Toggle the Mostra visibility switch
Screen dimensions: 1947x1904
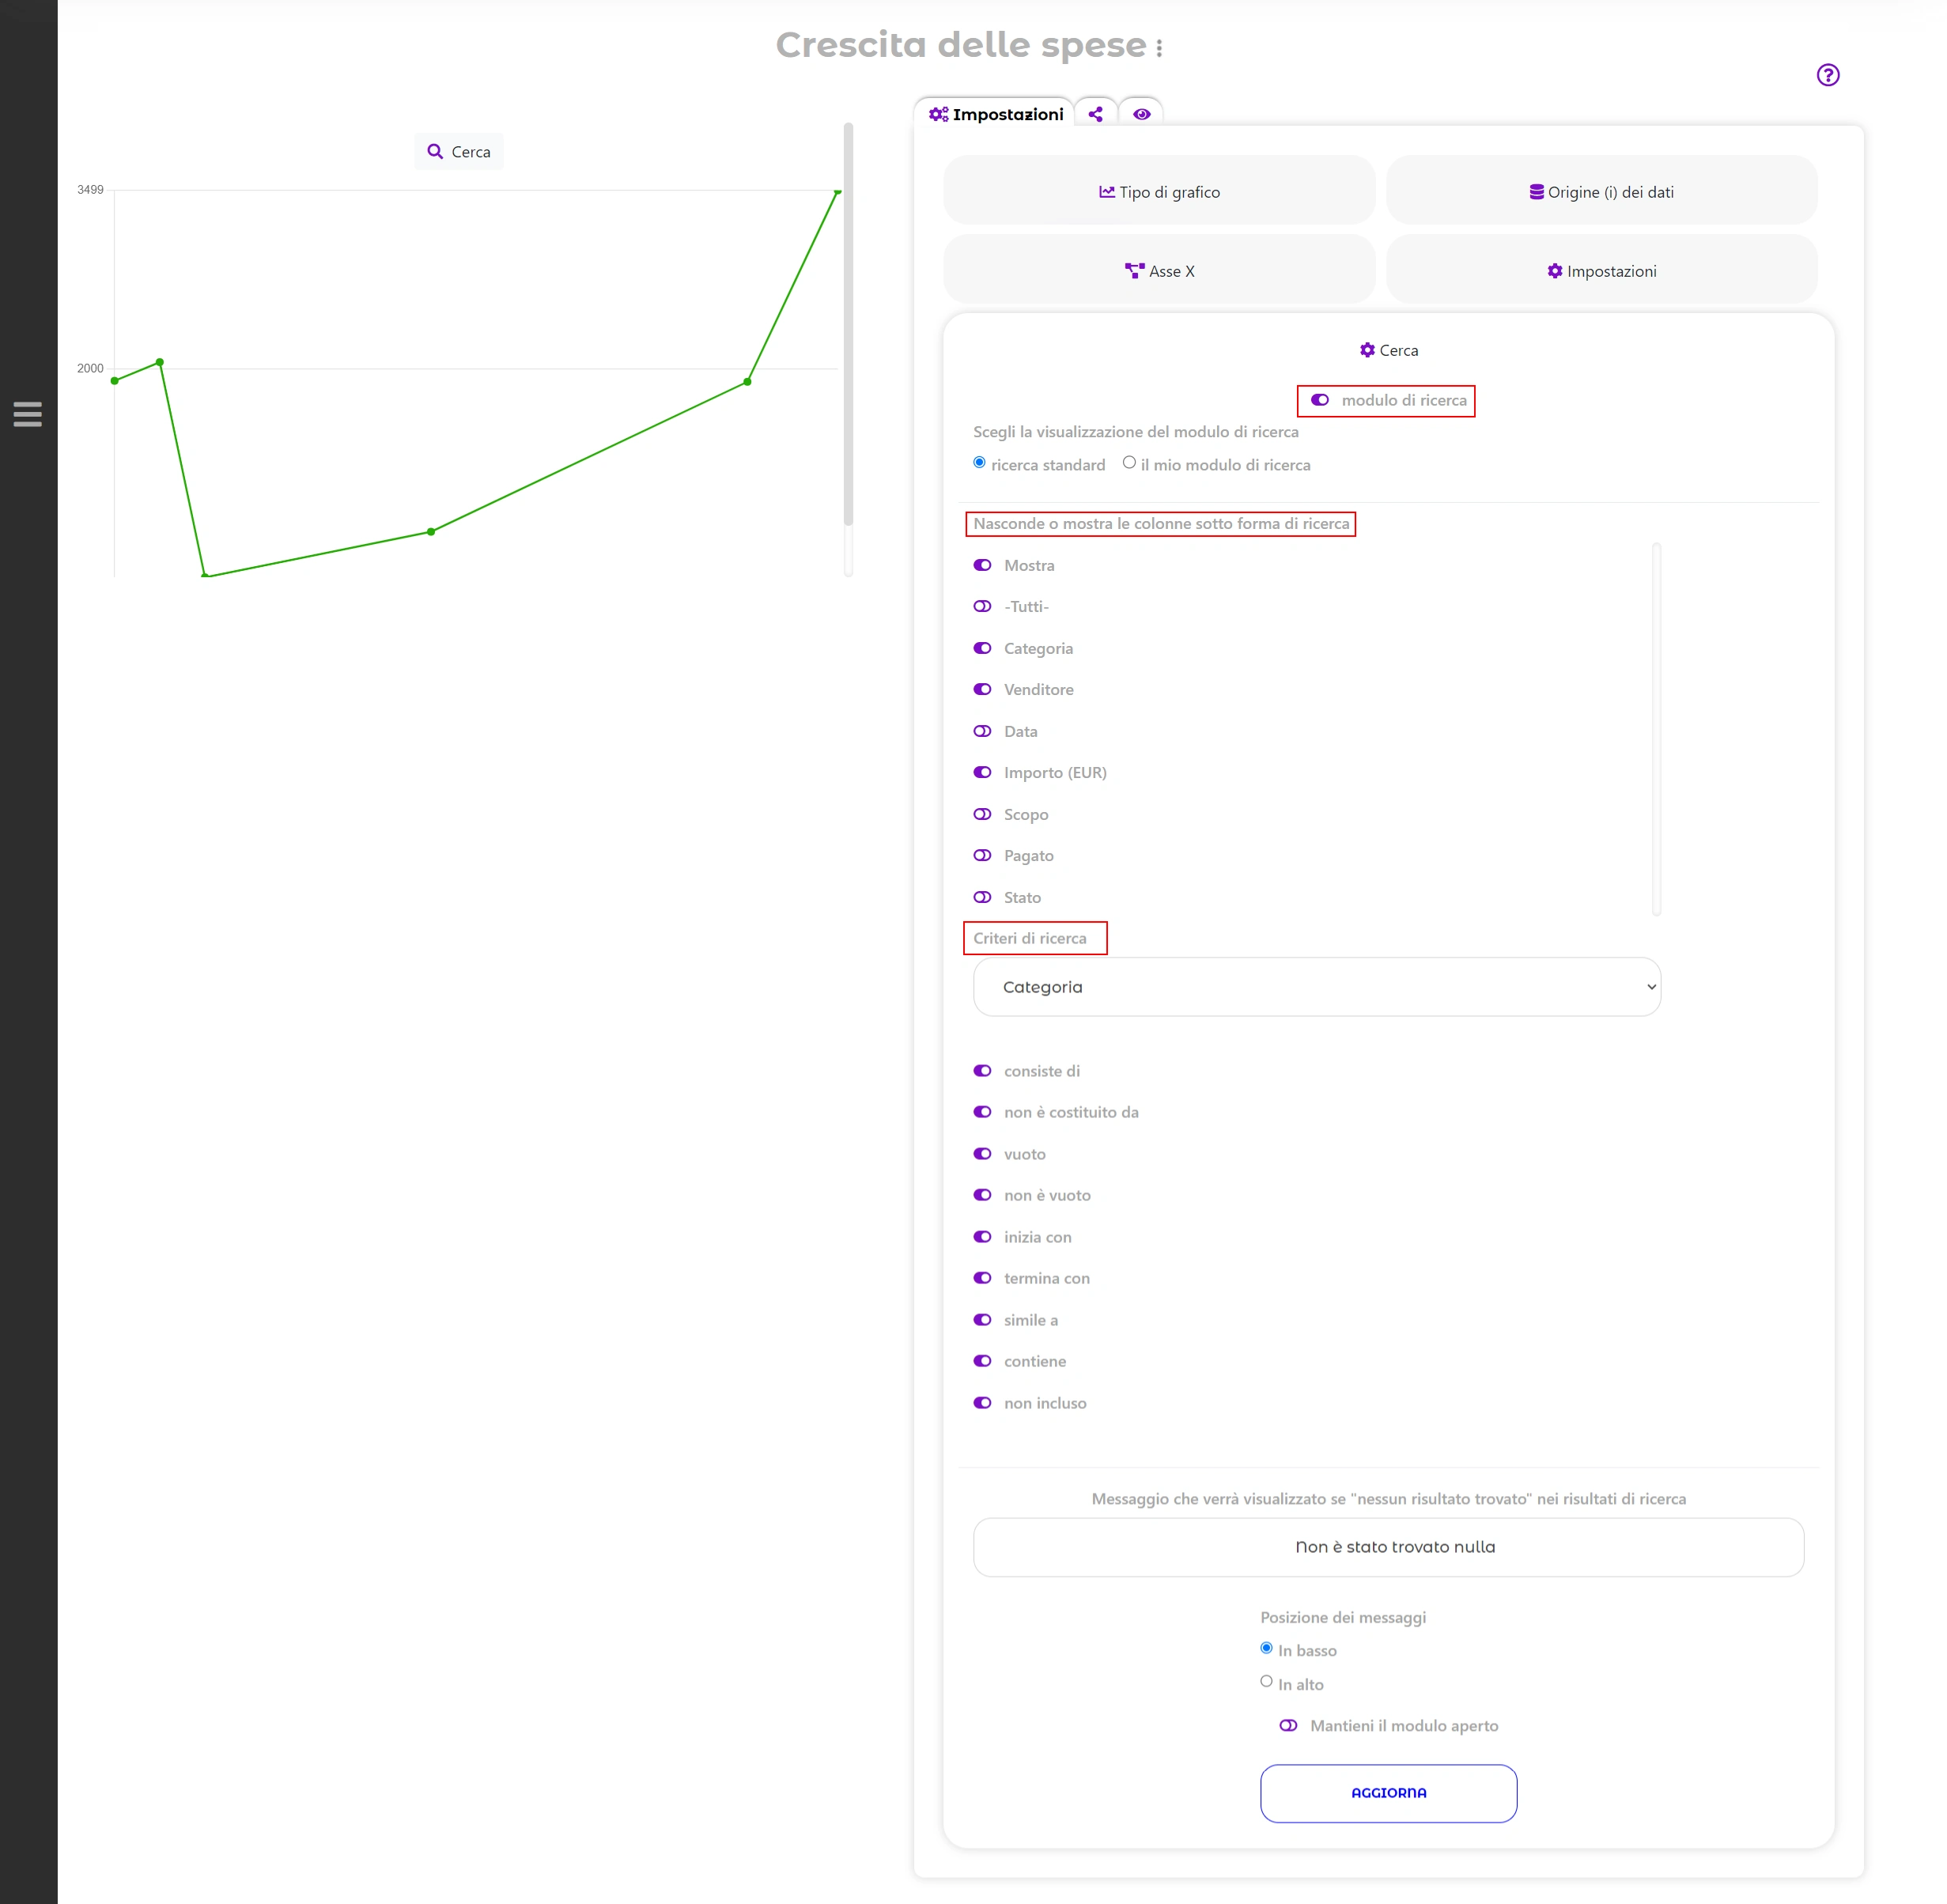pos(982,565)
